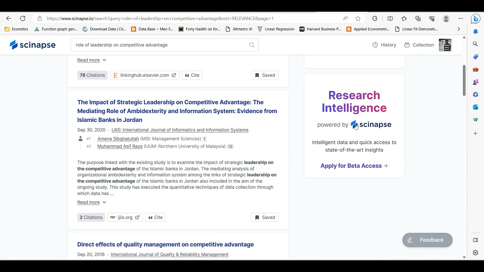Screen dimensions: 484x272
Task: Show more bookmarks chevron
Action: tap(459, 29)
